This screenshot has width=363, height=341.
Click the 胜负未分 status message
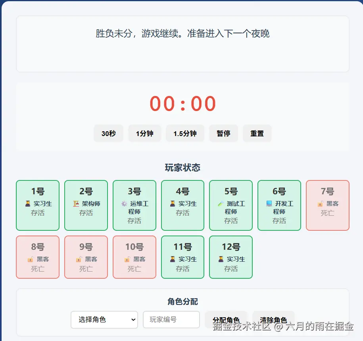[x=182, y=33]
